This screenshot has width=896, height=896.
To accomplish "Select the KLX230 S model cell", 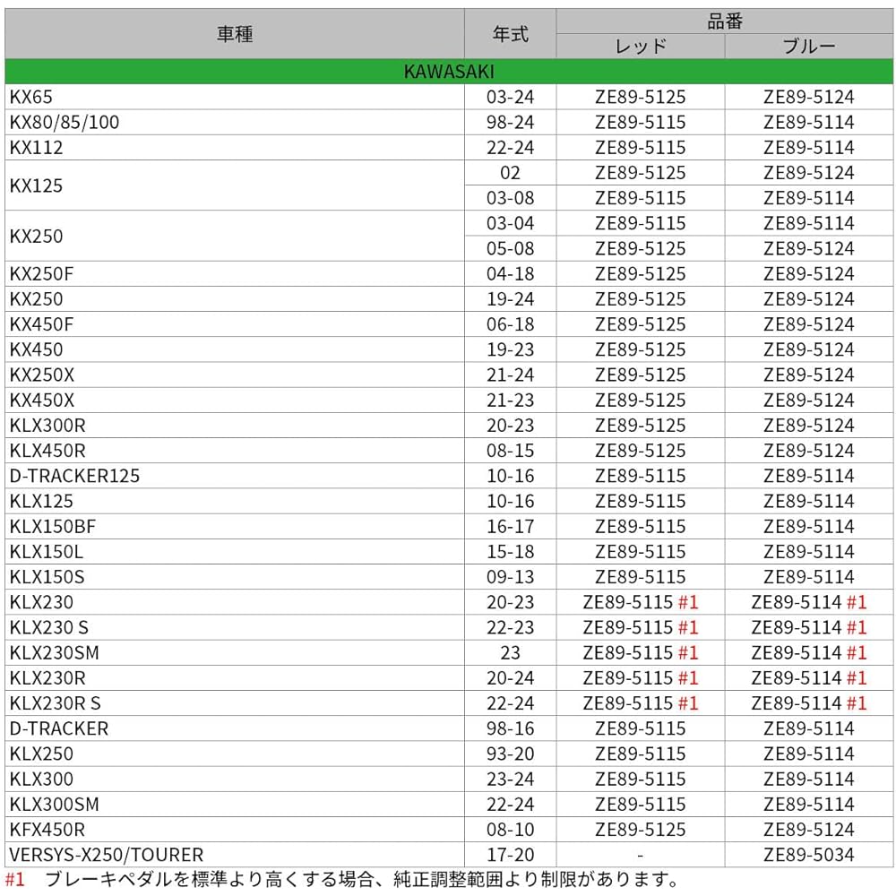I will [234, 627].
